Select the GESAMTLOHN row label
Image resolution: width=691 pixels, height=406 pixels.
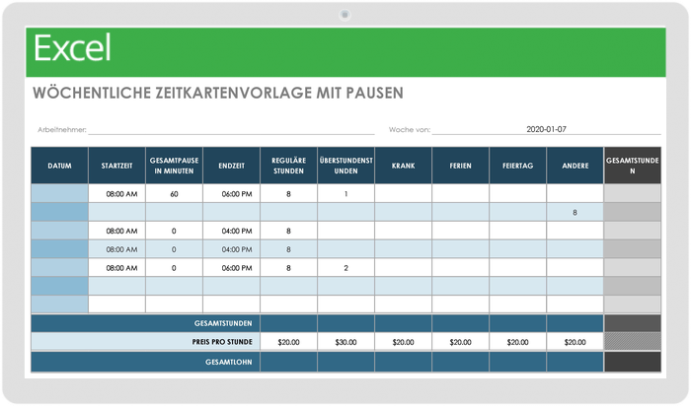pyautogui.click(x=229, y=362)
